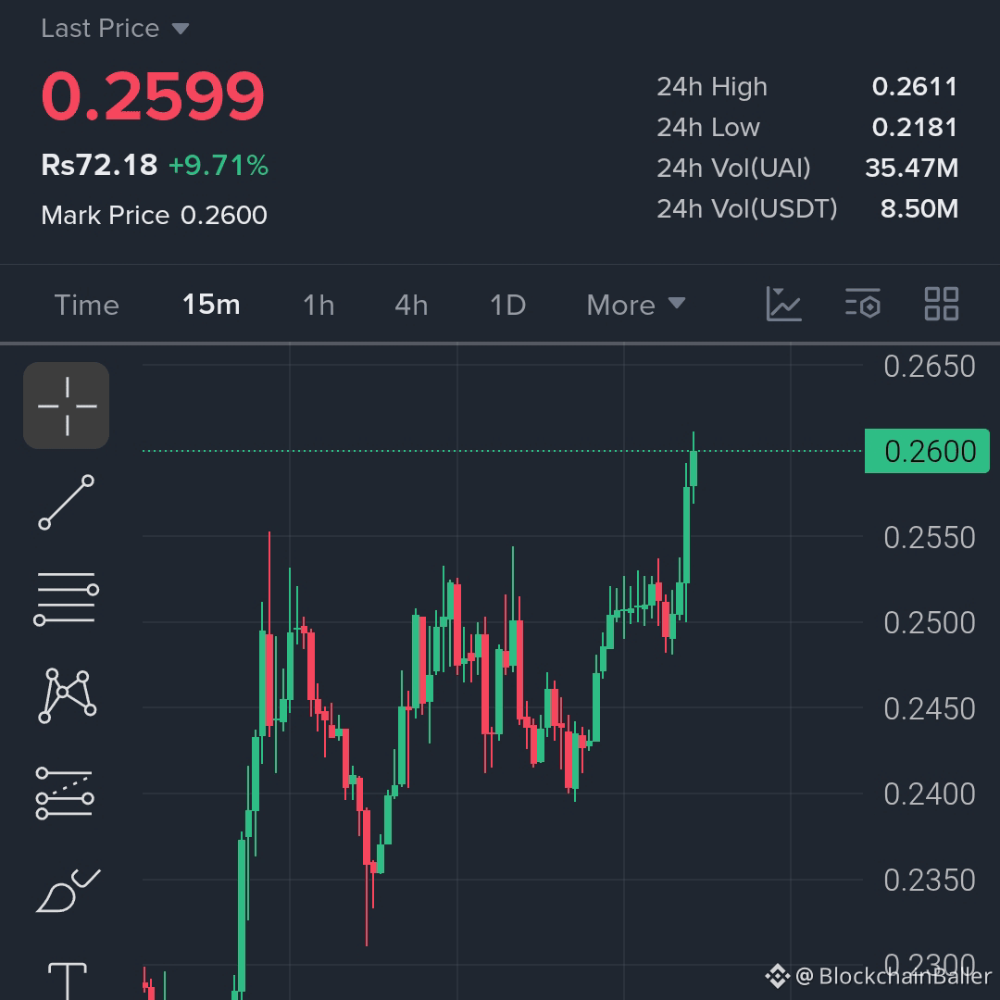Click the 24h Vol(UAI) value 35.47M
The width and height of the screenshot is (1000, 1000).
911,169
